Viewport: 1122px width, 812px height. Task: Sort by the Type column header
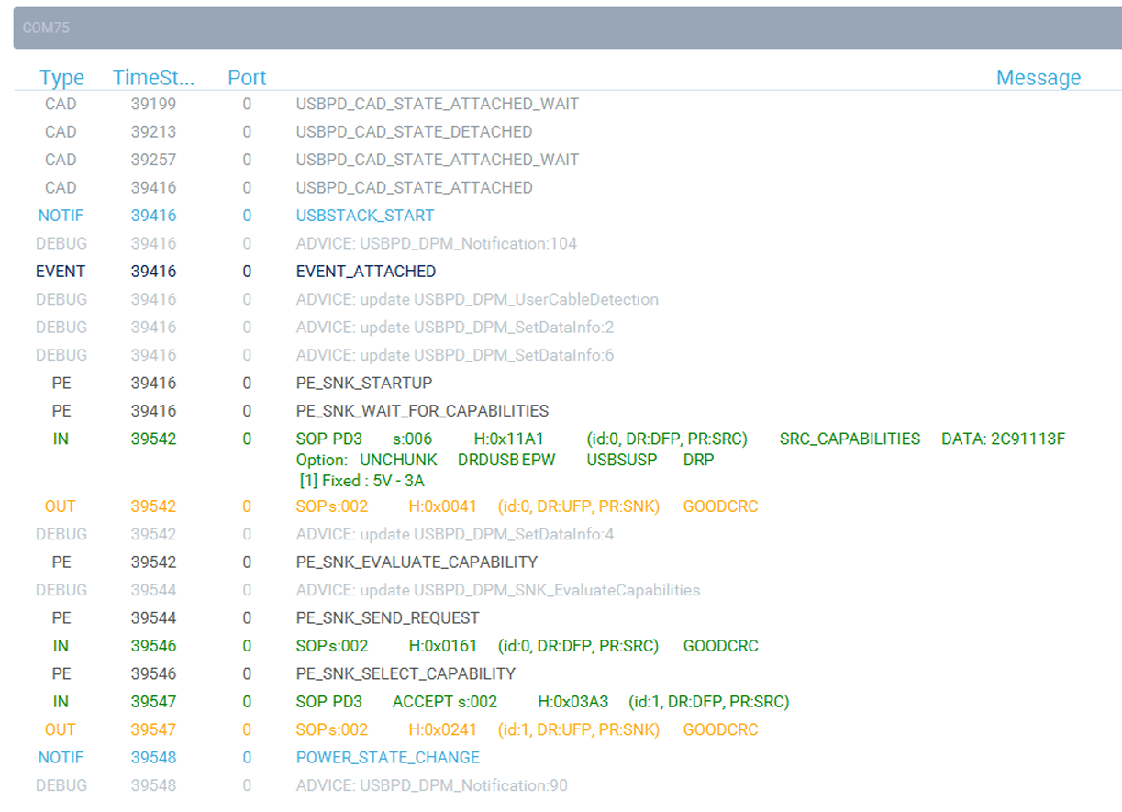pyautogui.click(x=61, y=78)
